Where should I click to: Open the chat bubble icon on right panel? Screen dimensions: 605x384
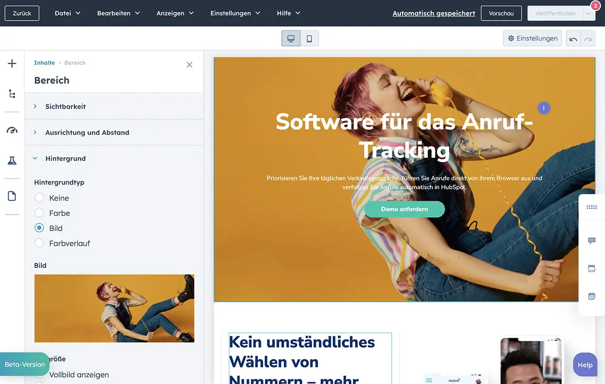[x=592, y=241]
